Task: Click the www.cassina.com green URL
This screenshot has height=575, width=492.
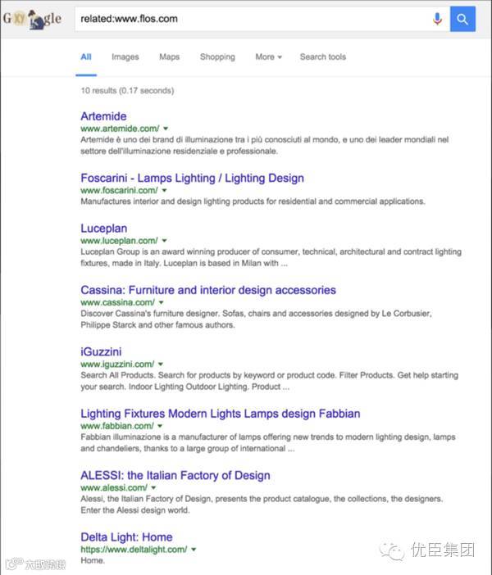Action: pos(117,302)
